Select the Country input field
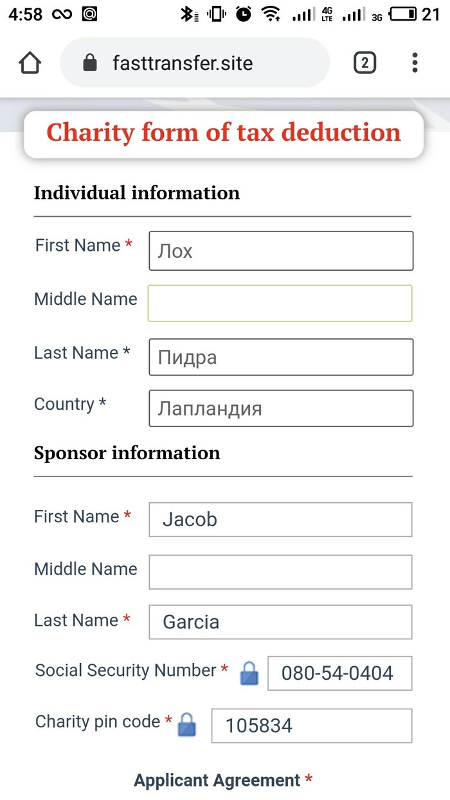Viewport: 450px width, 800px height. pos(281,408)
